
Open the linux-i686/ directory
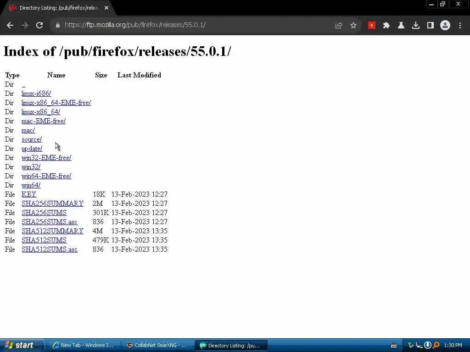coord(36,93)
